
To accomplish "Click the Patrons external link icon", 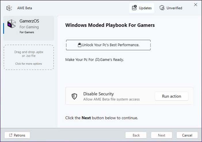I will [x=11, y=135].
